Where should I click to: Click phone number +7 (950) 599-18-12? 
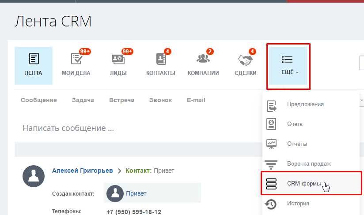[134, 212]
